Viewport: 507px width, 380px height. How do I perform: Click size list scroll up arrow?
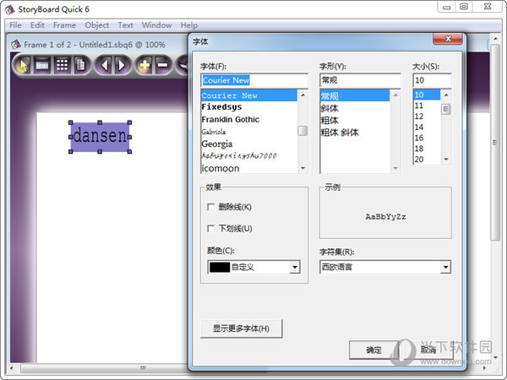pos(446,95)
